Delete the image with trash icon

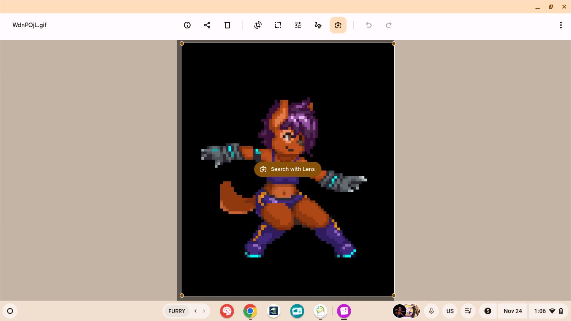pyautogui.click(x=227, y=25)
